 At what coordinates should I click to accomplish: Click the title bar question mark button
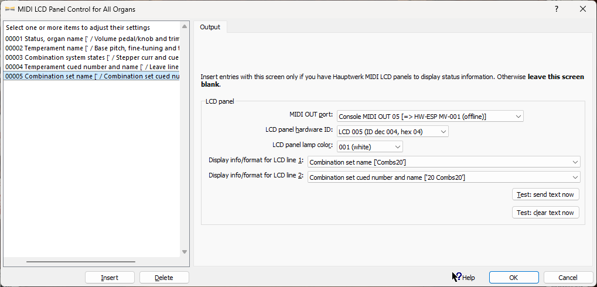click(556, 9)
